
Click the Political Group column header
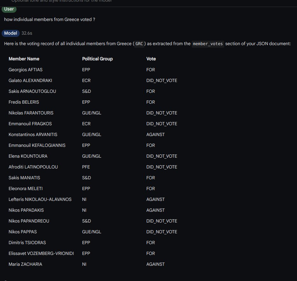click(x=97, y=59)
